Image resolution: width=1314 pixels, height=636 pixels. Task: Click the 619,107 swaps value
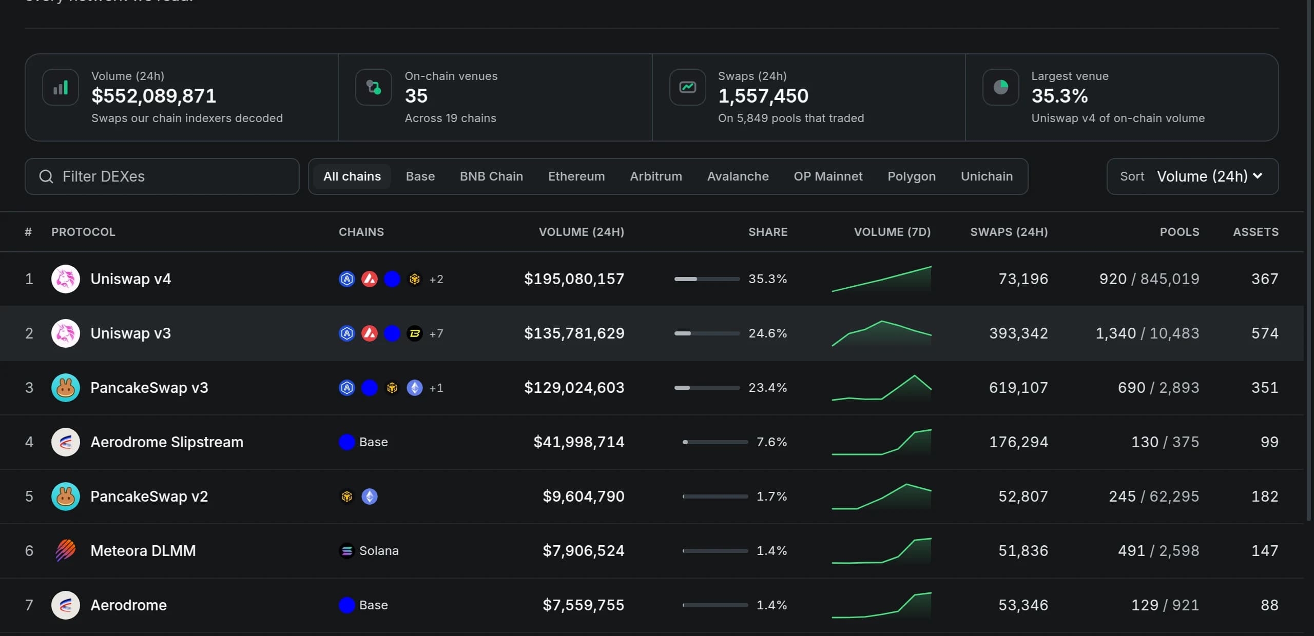(1018, 388)
